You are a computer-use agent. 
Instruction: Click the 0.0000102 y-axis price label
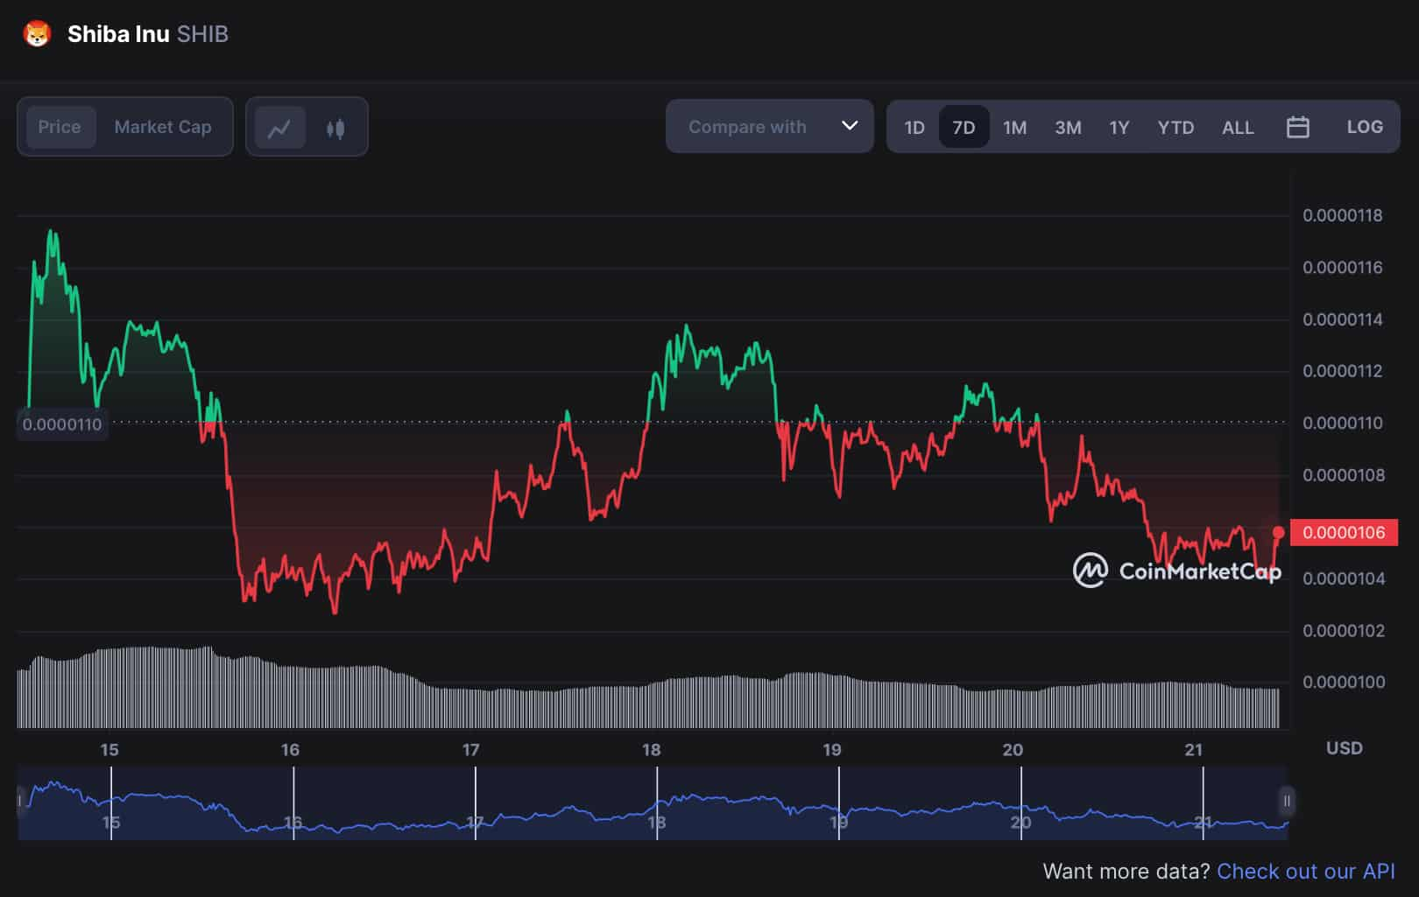pos(1342,631)
